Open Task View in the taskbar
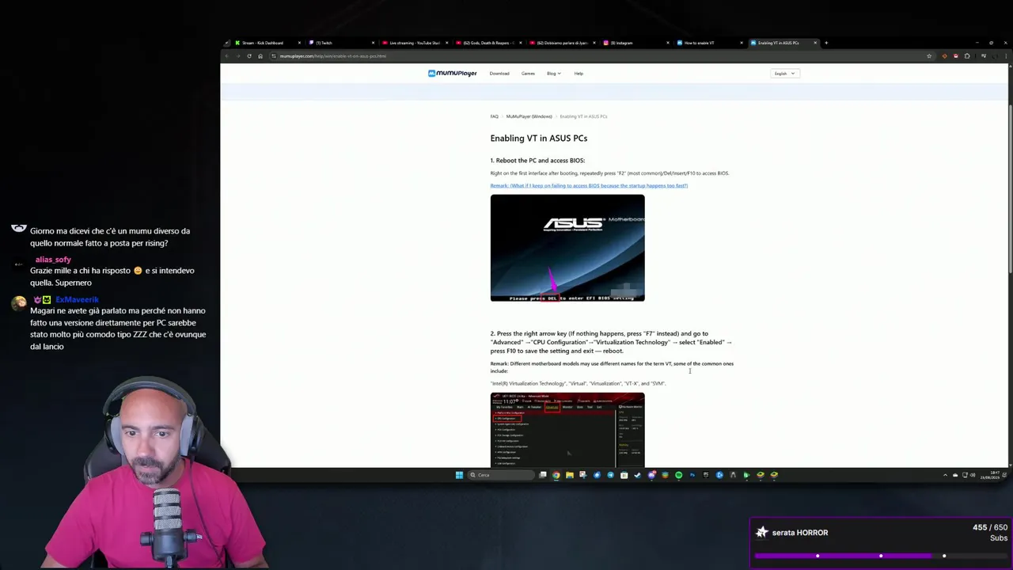The image size is (1013, 570). pyautogui.click(x=543, y=475)
